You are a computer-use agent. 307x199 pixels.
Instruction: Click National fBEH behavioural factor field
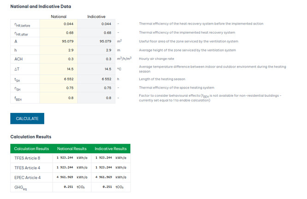click(x=59, y=98)
